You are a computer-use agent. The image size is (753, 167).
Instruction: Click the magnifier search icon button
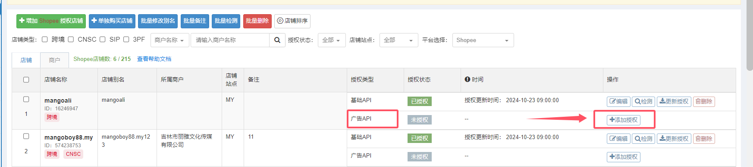(x=277, y=40)
